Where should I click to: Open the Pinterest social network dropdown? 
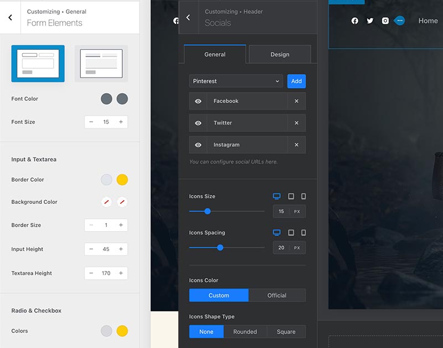[236, 81]
